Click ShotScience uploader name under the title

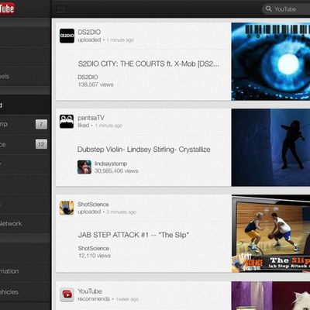point(94,248)
